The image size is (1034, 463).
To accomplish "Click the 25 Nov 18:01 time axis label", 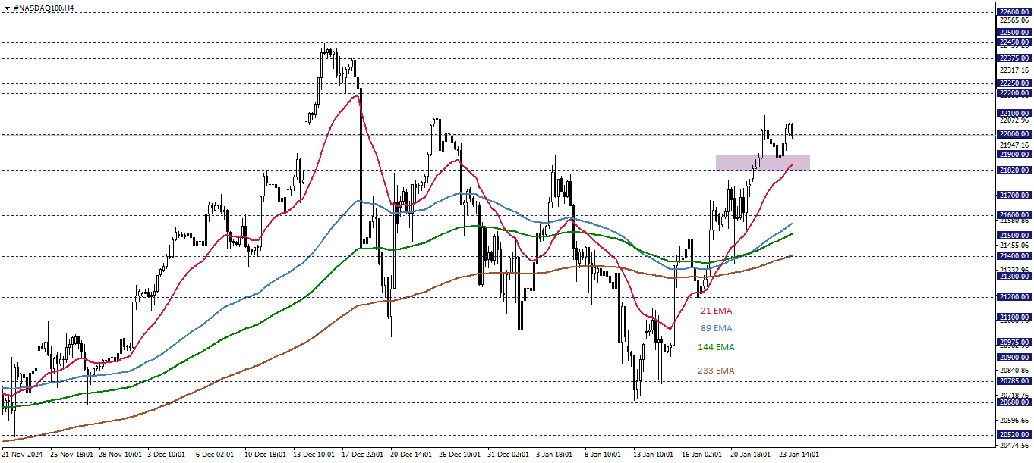I will [x=71, y=455].
